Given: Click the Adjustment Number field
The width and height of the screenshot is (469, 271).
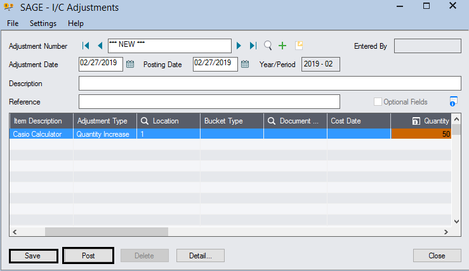Looking at the screenshot, I should click(x=169, y=46).
